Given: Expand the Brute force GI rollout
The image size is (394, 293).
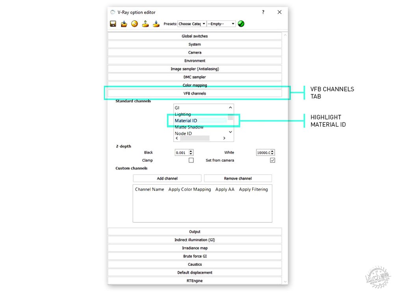Looking at the screenshot, I should coord(195,256).
